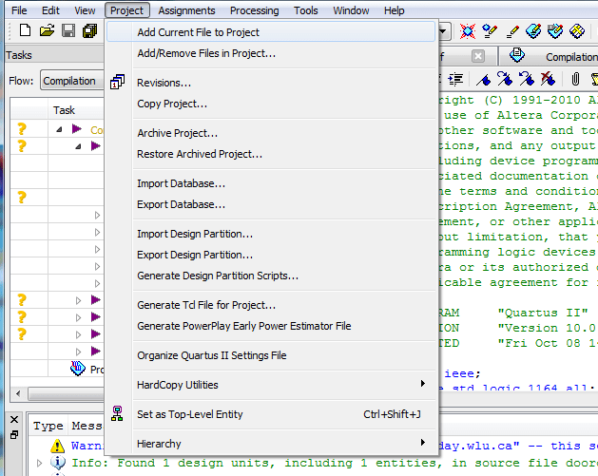Click the paperclip icon in editor toolbar

point(575,79)
